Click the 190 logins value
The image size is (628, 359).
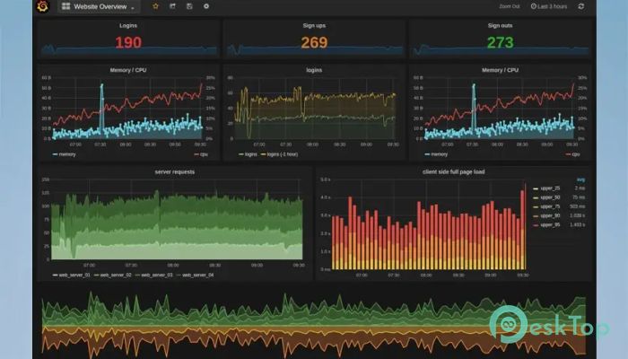(x=128, y=42)
